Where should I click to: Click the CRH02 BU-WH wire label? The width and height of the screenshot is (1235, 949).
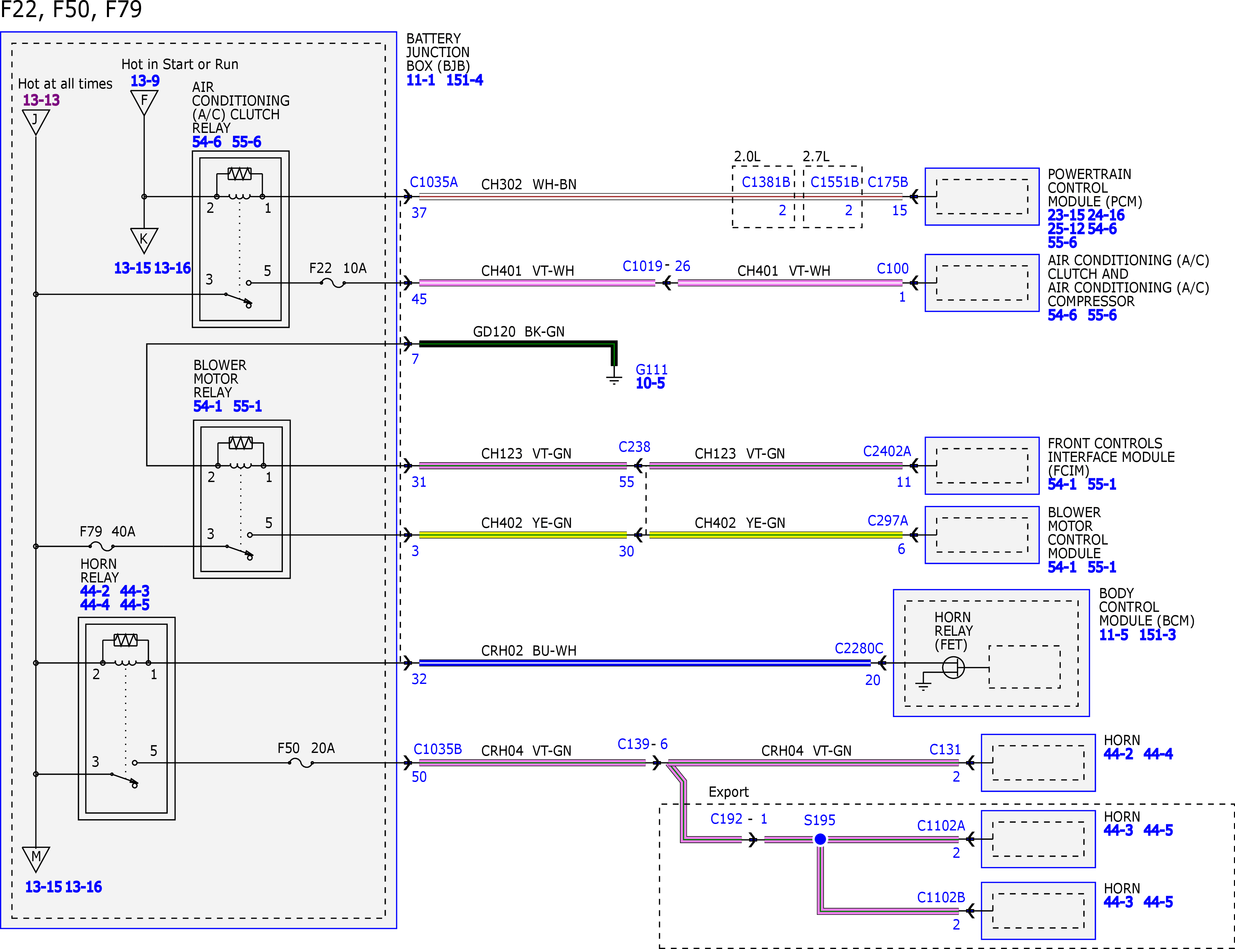tap(529, 651)
